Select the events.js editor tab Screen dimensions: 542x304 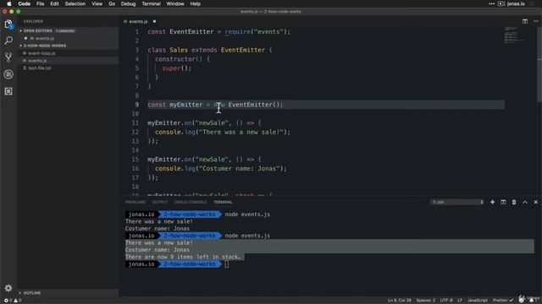point(138,21)
